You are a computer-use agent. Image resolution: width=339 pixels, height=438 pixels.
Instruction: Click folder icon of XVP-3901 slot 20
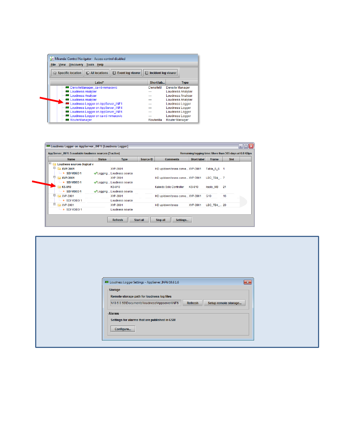[59, 205]
